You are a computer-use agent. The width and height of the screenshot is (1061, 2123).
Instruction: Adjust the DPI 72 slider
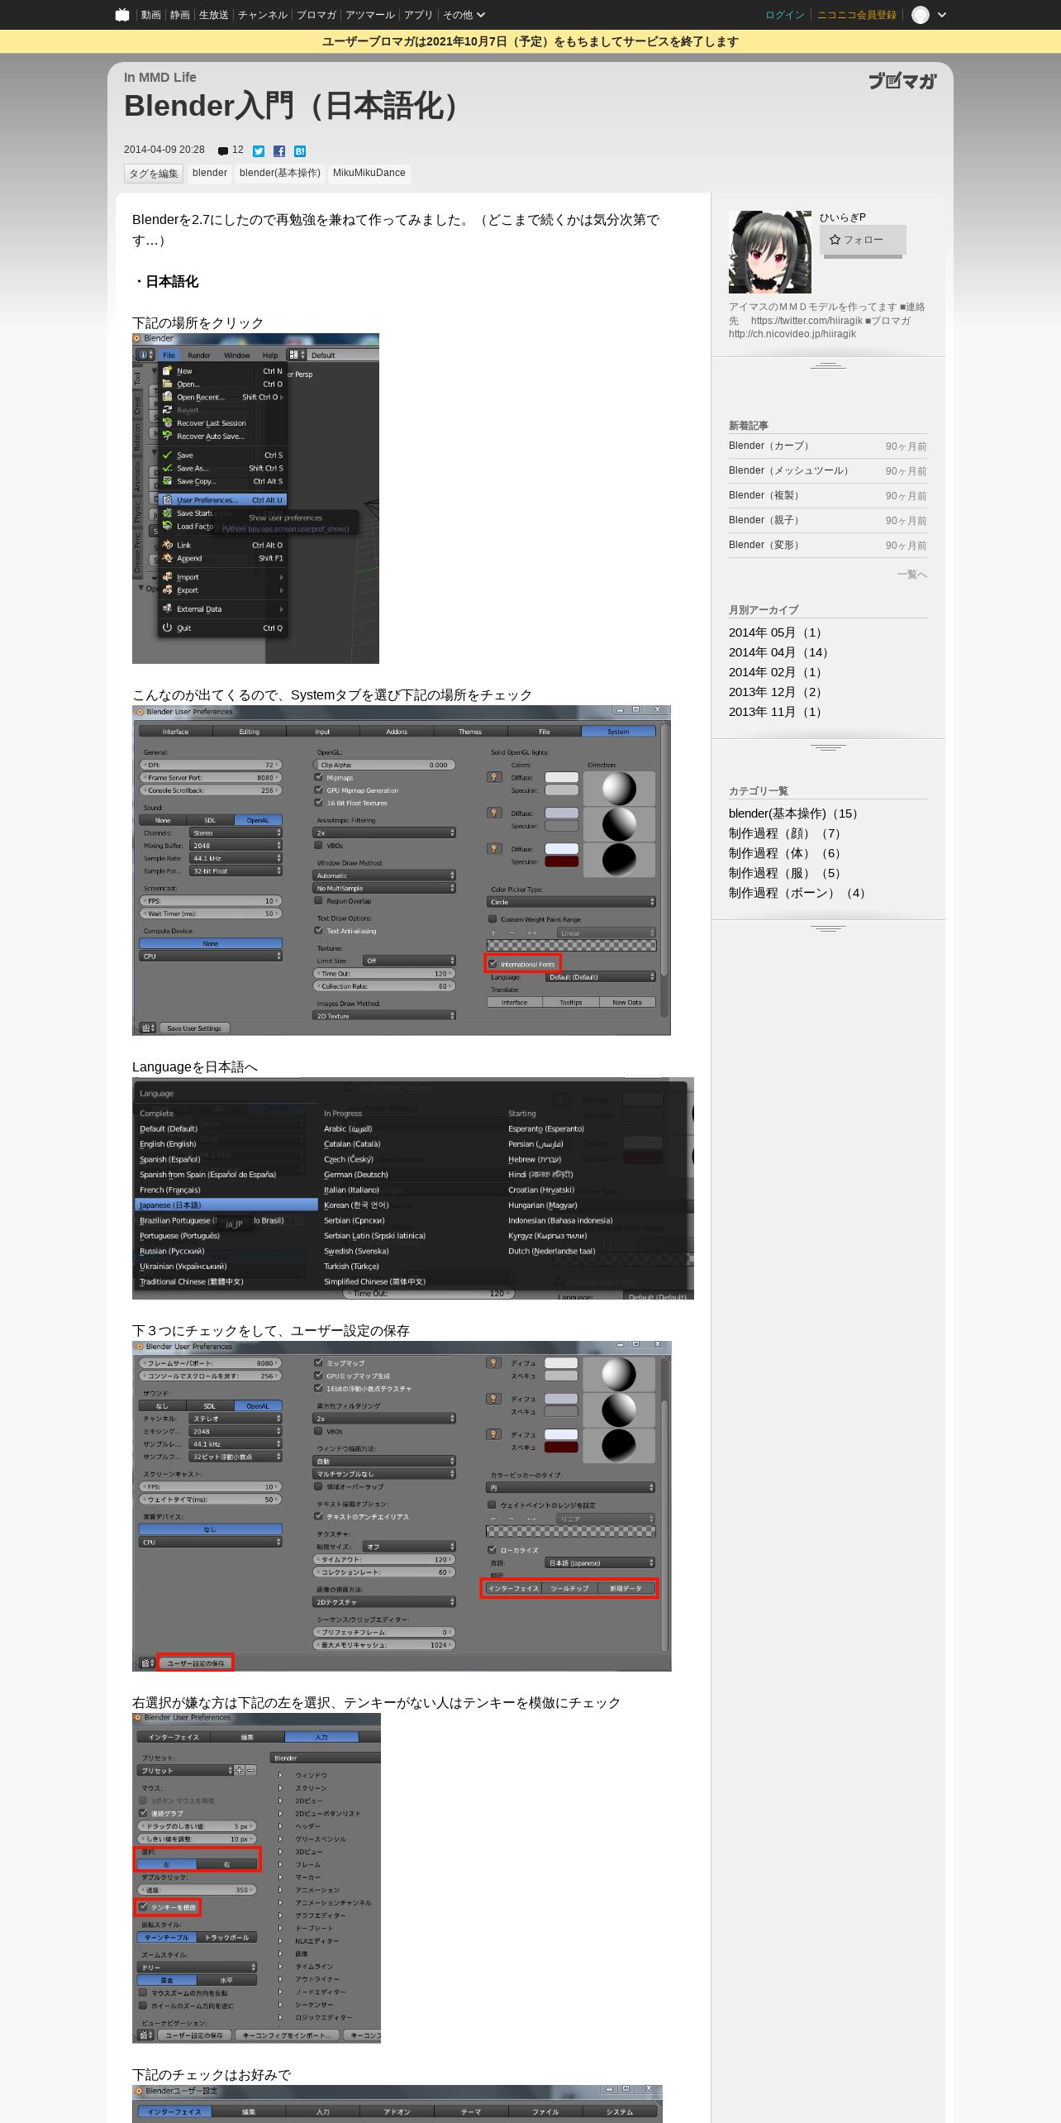(211, 765)
